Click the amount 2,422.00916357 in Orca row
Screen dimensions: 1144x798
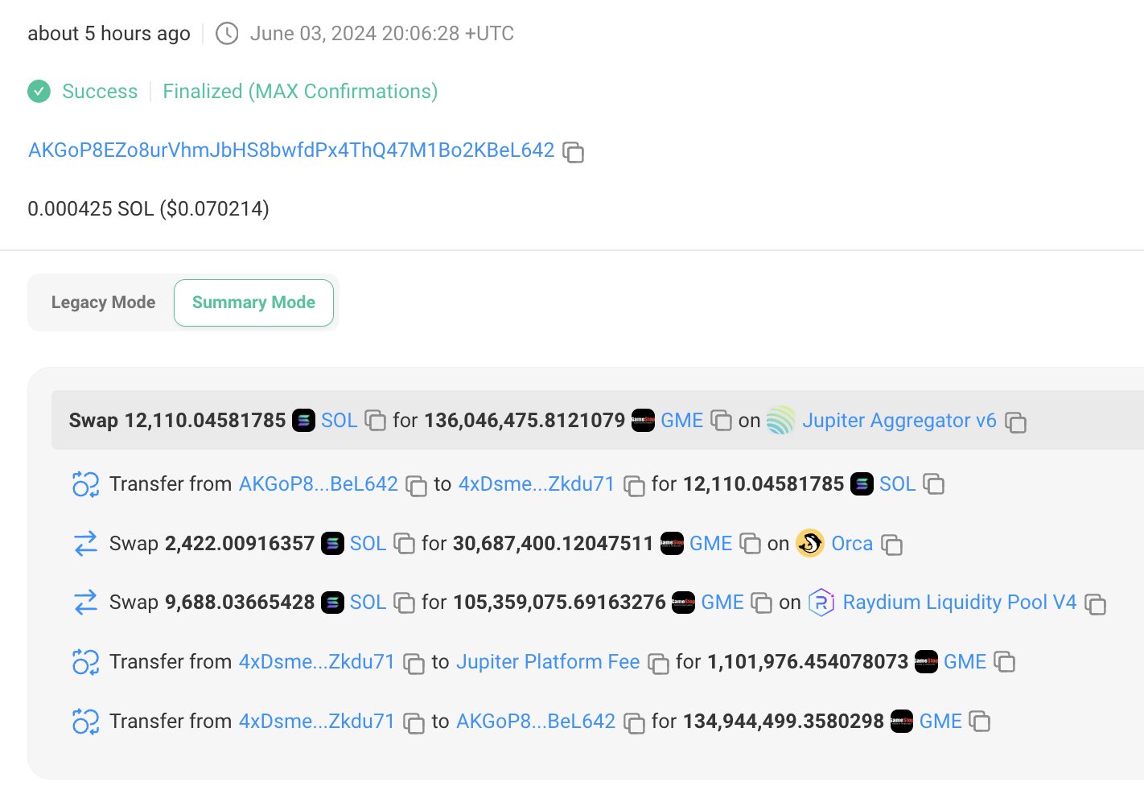[240, 544]
